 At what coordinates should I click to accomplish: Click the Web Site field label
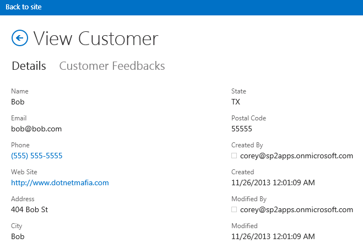pyautogui.click(x=24, y=172)
